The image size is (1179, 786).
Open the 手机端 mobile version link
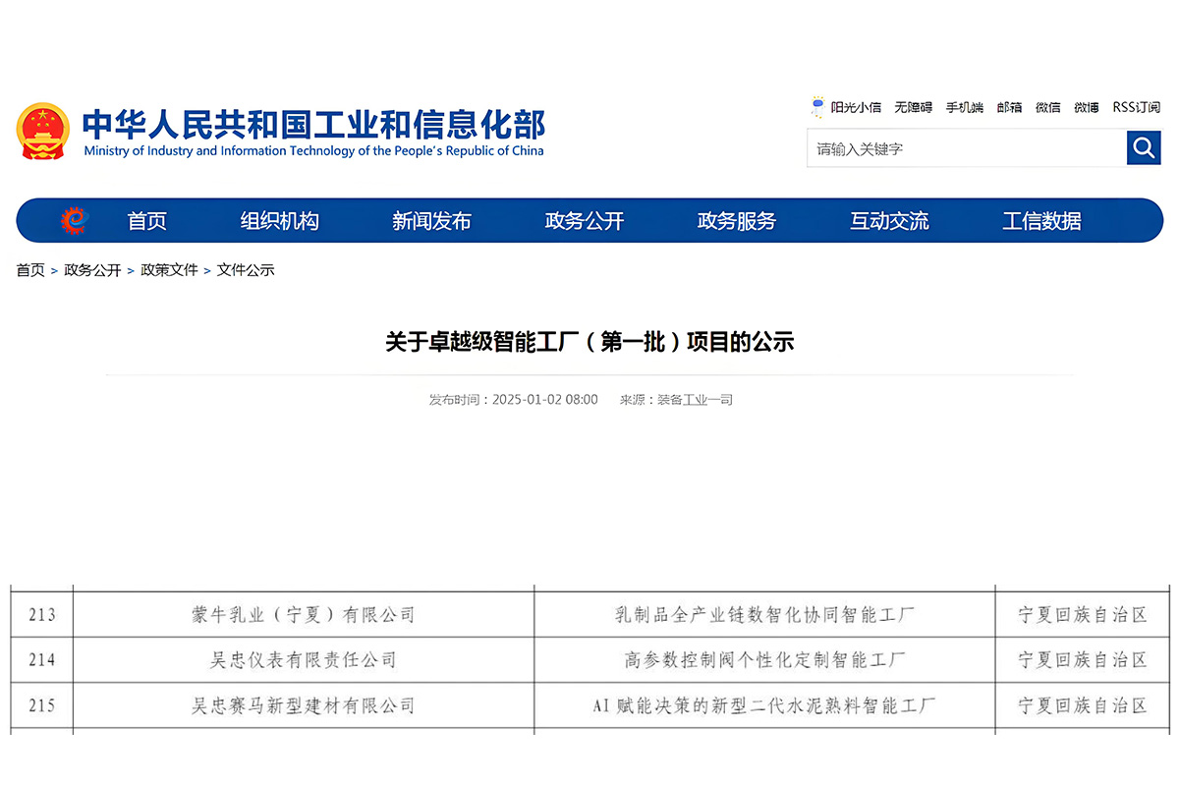[x=964, y=107]
